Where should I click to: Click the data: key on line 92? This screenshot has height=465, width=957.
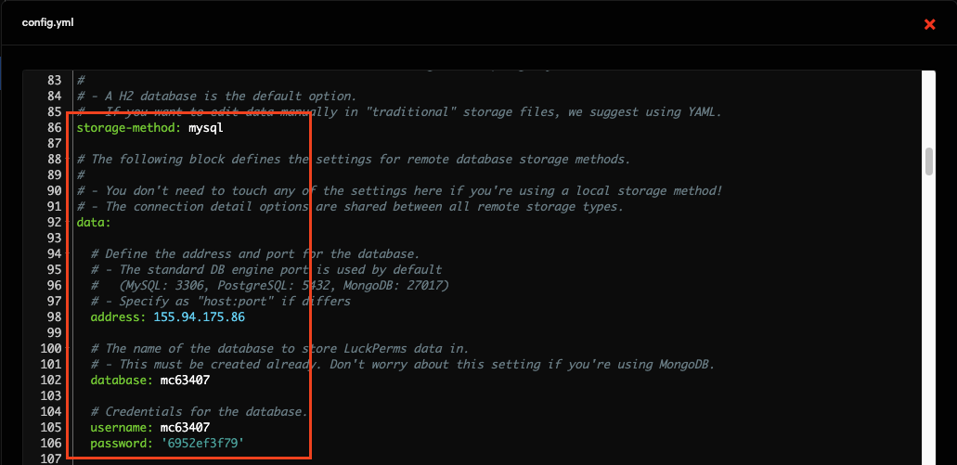[x=94, y=223]
